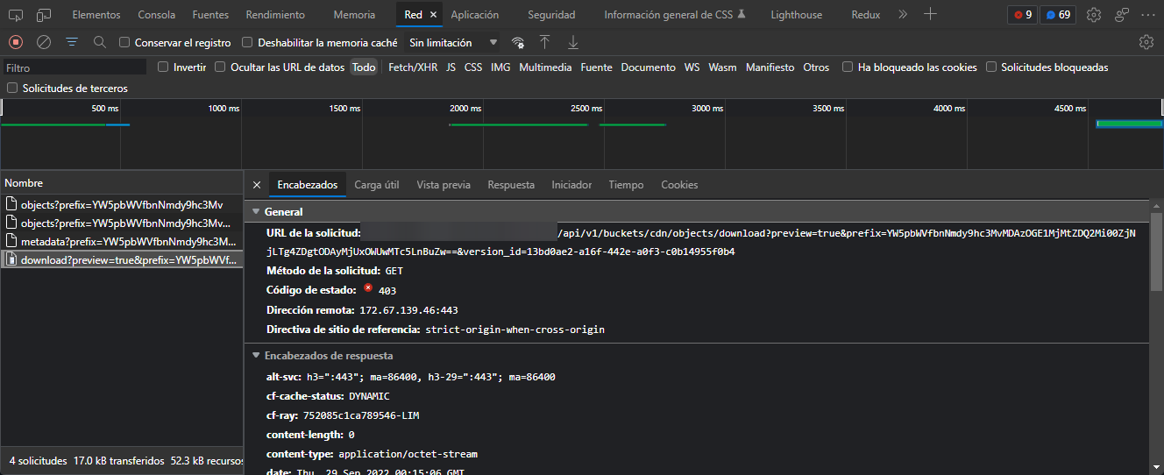Image resolution: width=1164 pixels, height=475 pixels.
Task: Check the Invertir filter checkbox
Action: 163,67
